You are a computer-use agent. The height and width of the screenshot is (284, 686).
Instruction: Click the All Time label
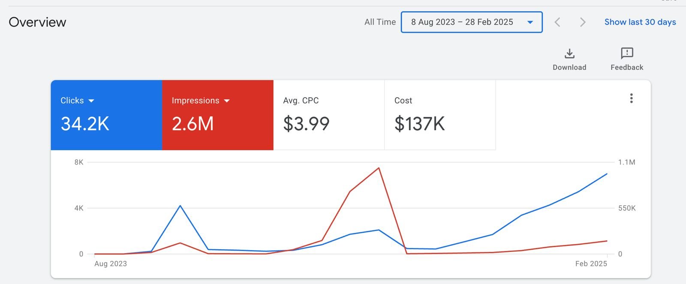coord(380,22)
